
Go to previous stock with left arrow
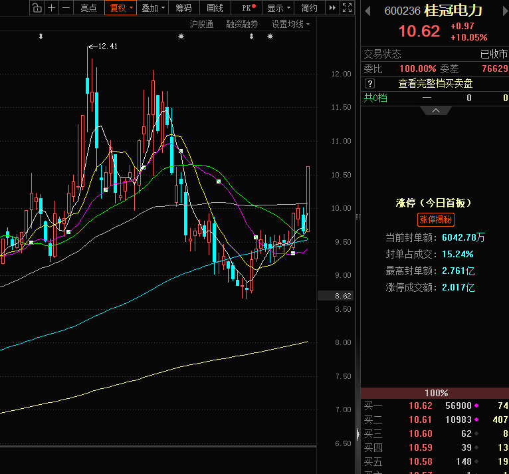point(367,11)
